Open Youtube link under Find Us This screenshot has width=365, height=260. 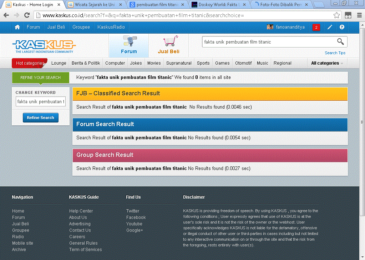click(x=134, y=224)
